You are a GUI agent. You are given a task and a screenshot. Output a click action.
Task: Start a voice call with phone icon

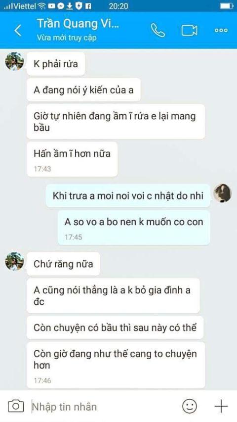pyautogui.click(x=158, y=30)
